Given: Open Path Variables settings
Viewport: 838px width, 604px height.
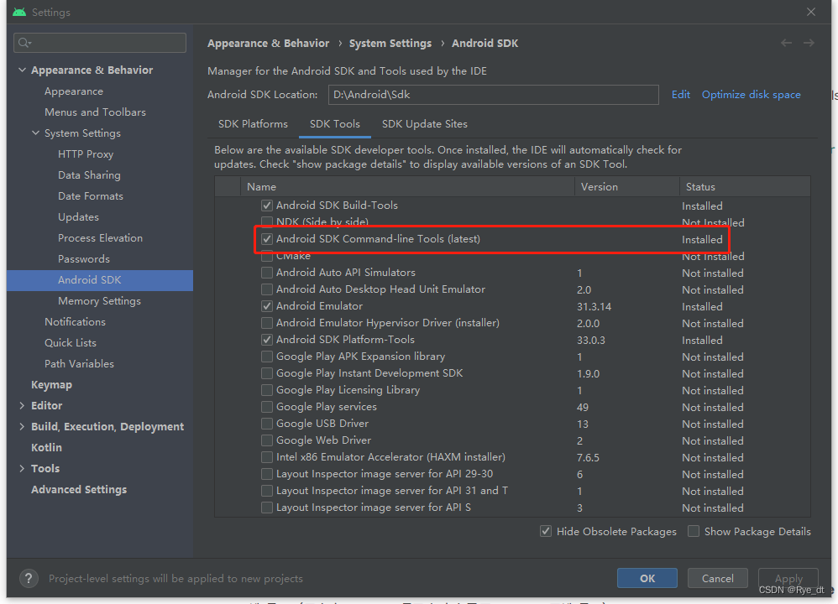Looking at the screenshot, I should 79,364.
